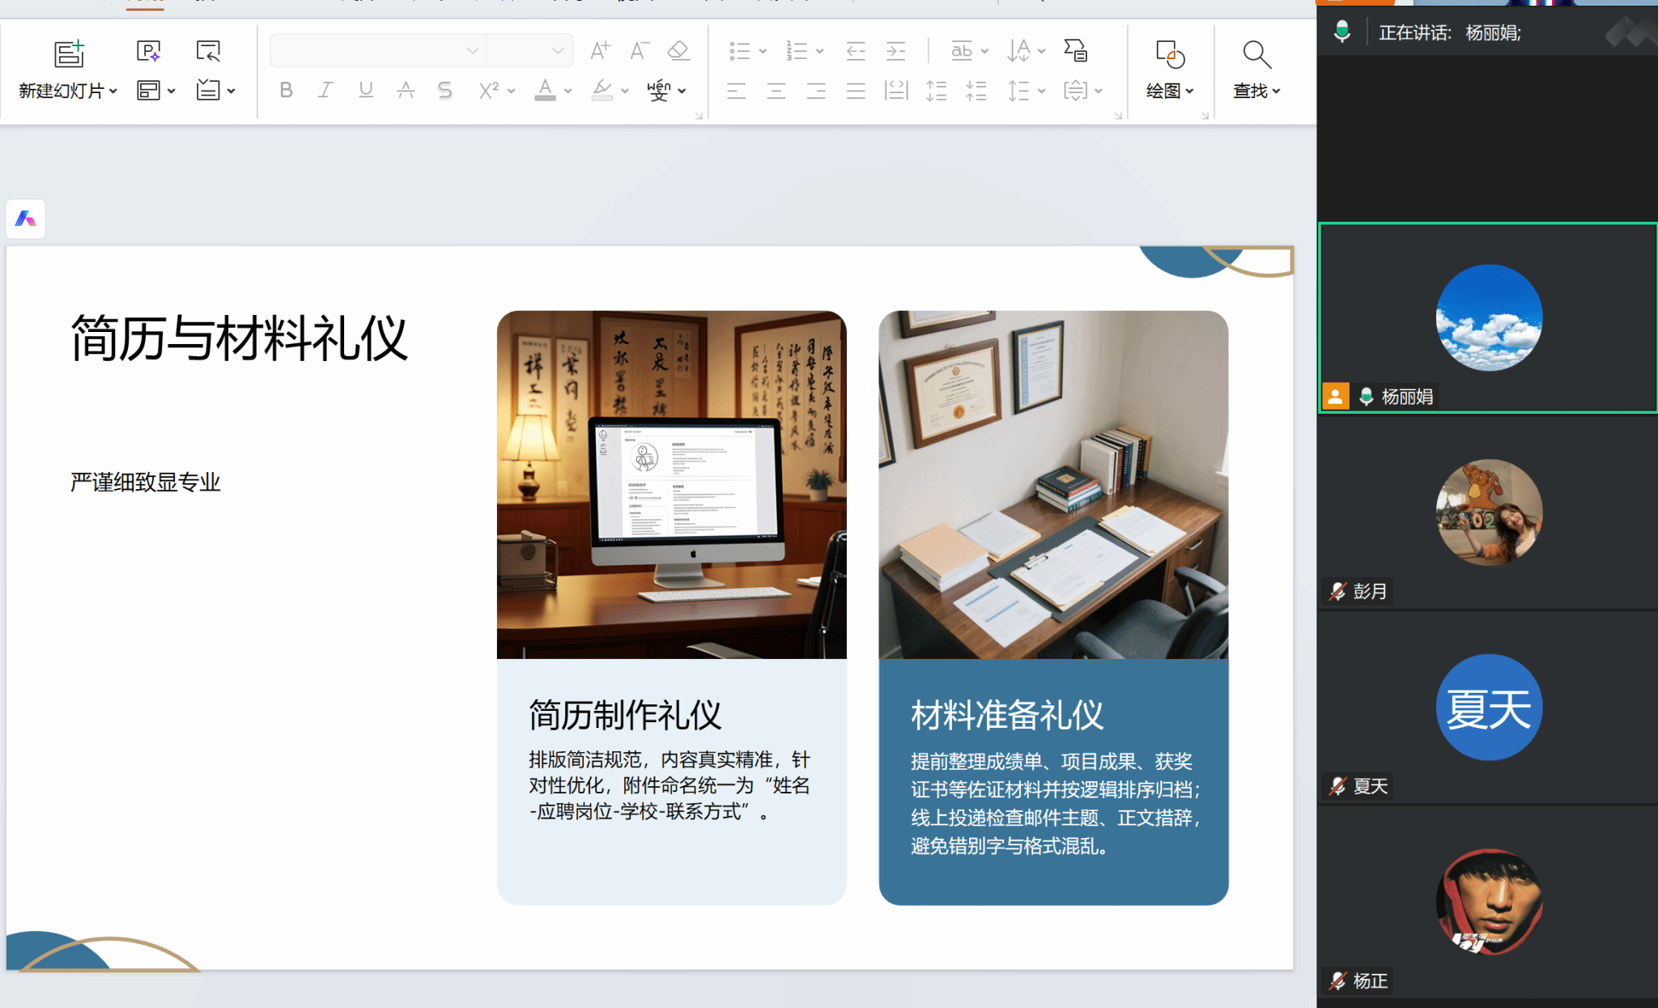Click the convert to smart graphic icon
The height and width of the screenshot is (1008, 1658).
coord(1075,51)
